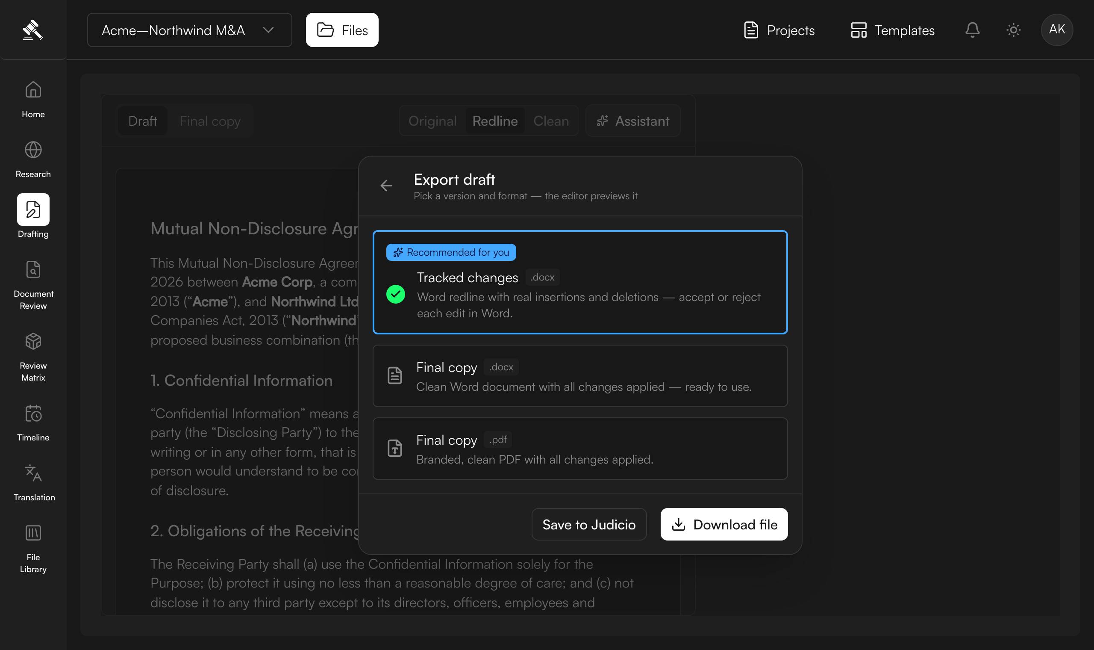1094x650 pixels.
Task: Open the Home sidebar icon
Action: (x=33, y=90)
